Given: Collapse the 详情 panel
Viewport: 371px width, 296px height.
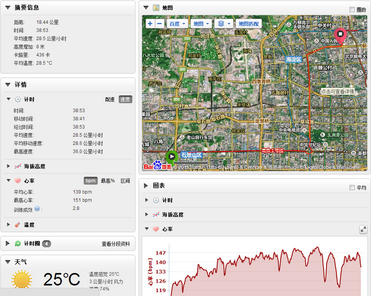Looking at the screenshot, I should click(x=8, y=84).
